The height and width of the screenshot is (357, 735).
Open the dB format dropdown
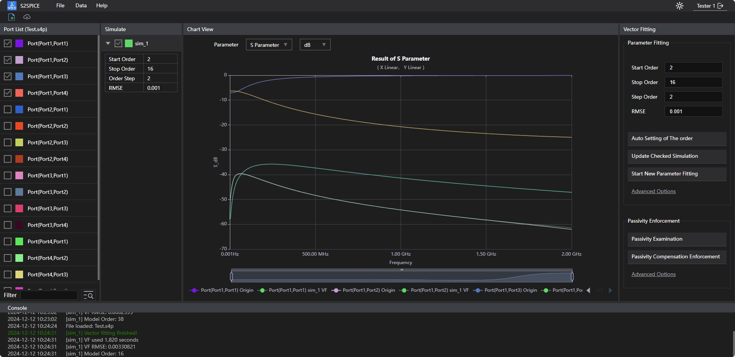click(x=315, y=45)
